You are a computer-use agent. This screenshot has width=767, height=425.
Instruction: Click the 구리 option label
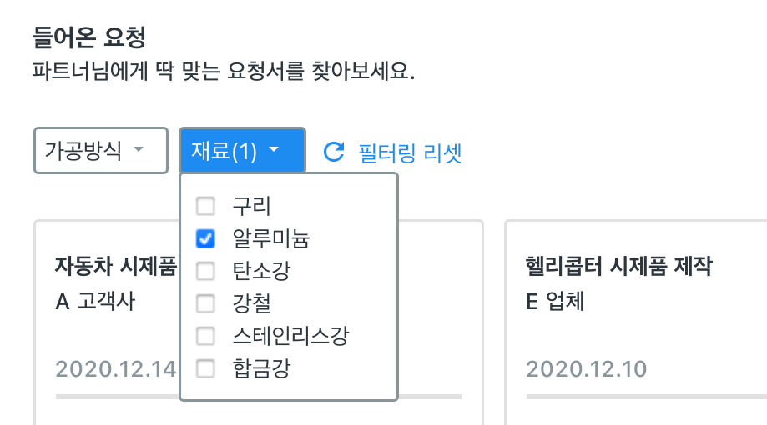pos(252,206)
